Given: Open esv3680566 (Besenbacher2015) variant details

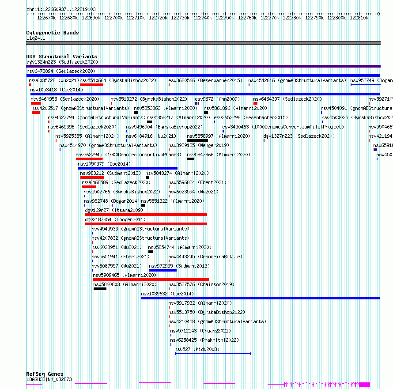Looking at the screenshot, I should click(205, 80).
